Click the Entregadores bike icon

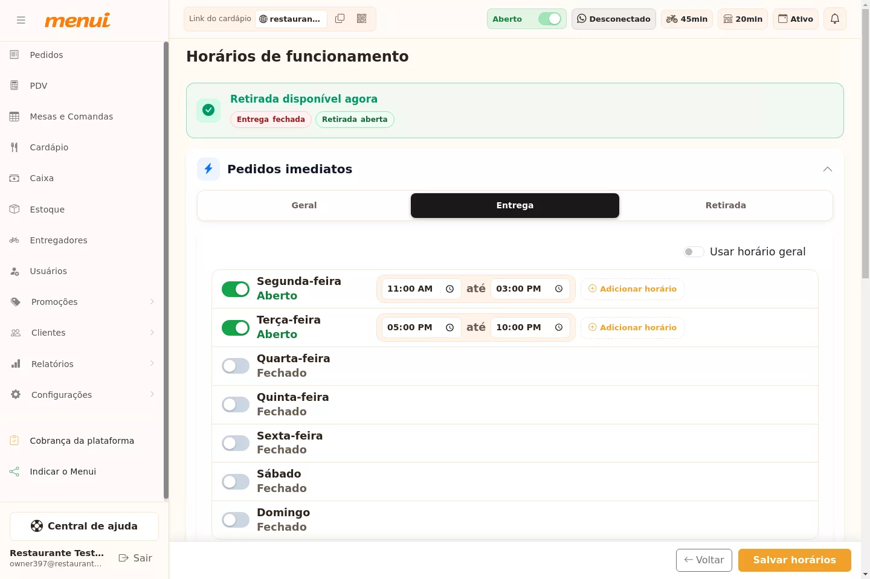(x=14, y=240)
